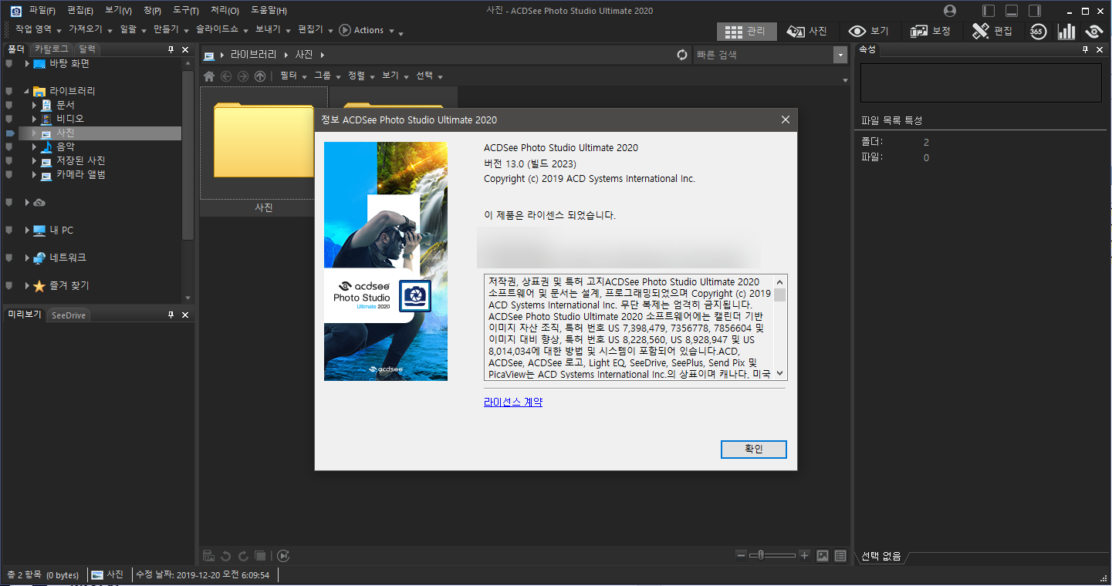The width and height of the screenshot is (1112, 586).
Task: Open the 365 mode icon
Action: tap(1038, 31)
